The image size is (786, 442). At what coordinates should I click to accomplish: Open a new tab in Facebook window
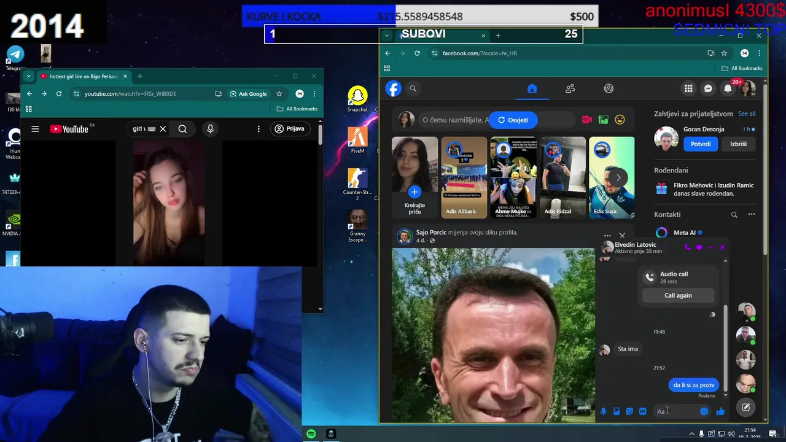tap(498, 36)
